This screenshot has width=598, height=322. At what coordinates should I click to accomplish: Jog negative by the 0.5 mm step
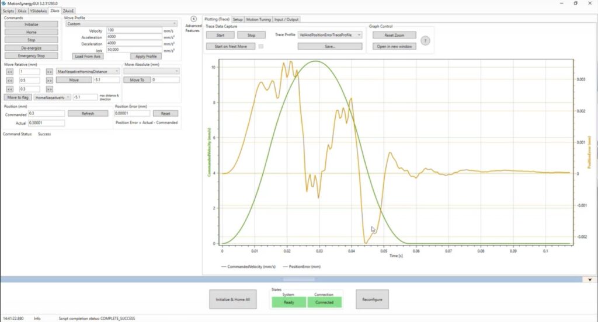pyautogui.click(x=10, y=80)
